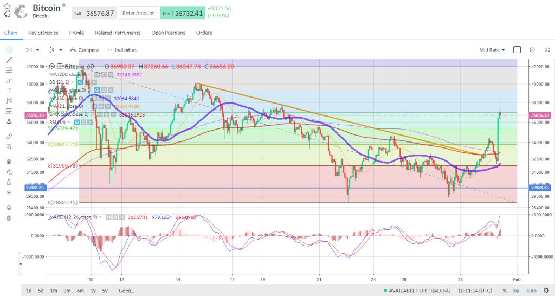Switch to the Key Statistics tab

pyautogui.click(x=43, y=33)
